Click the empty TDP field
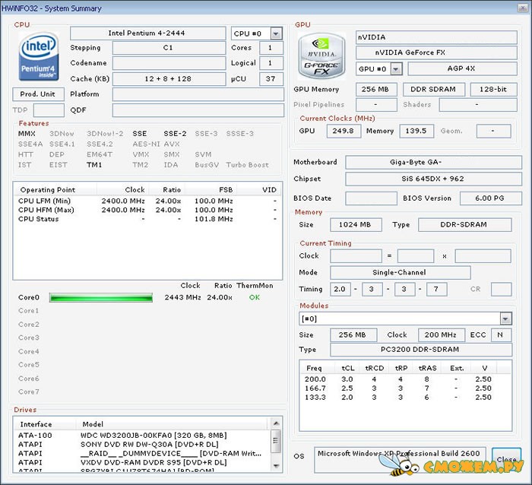 coord(49,110)
